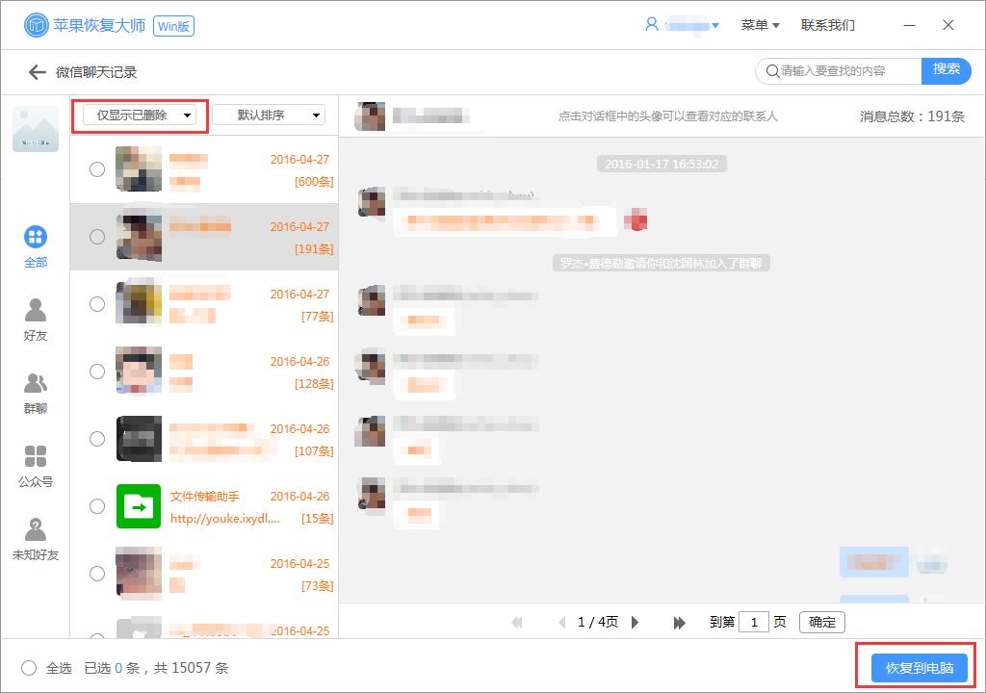The image size is (986, 693).
Task: Open the 全部 (All) category in sidebar
Action: tap(36, 245)
